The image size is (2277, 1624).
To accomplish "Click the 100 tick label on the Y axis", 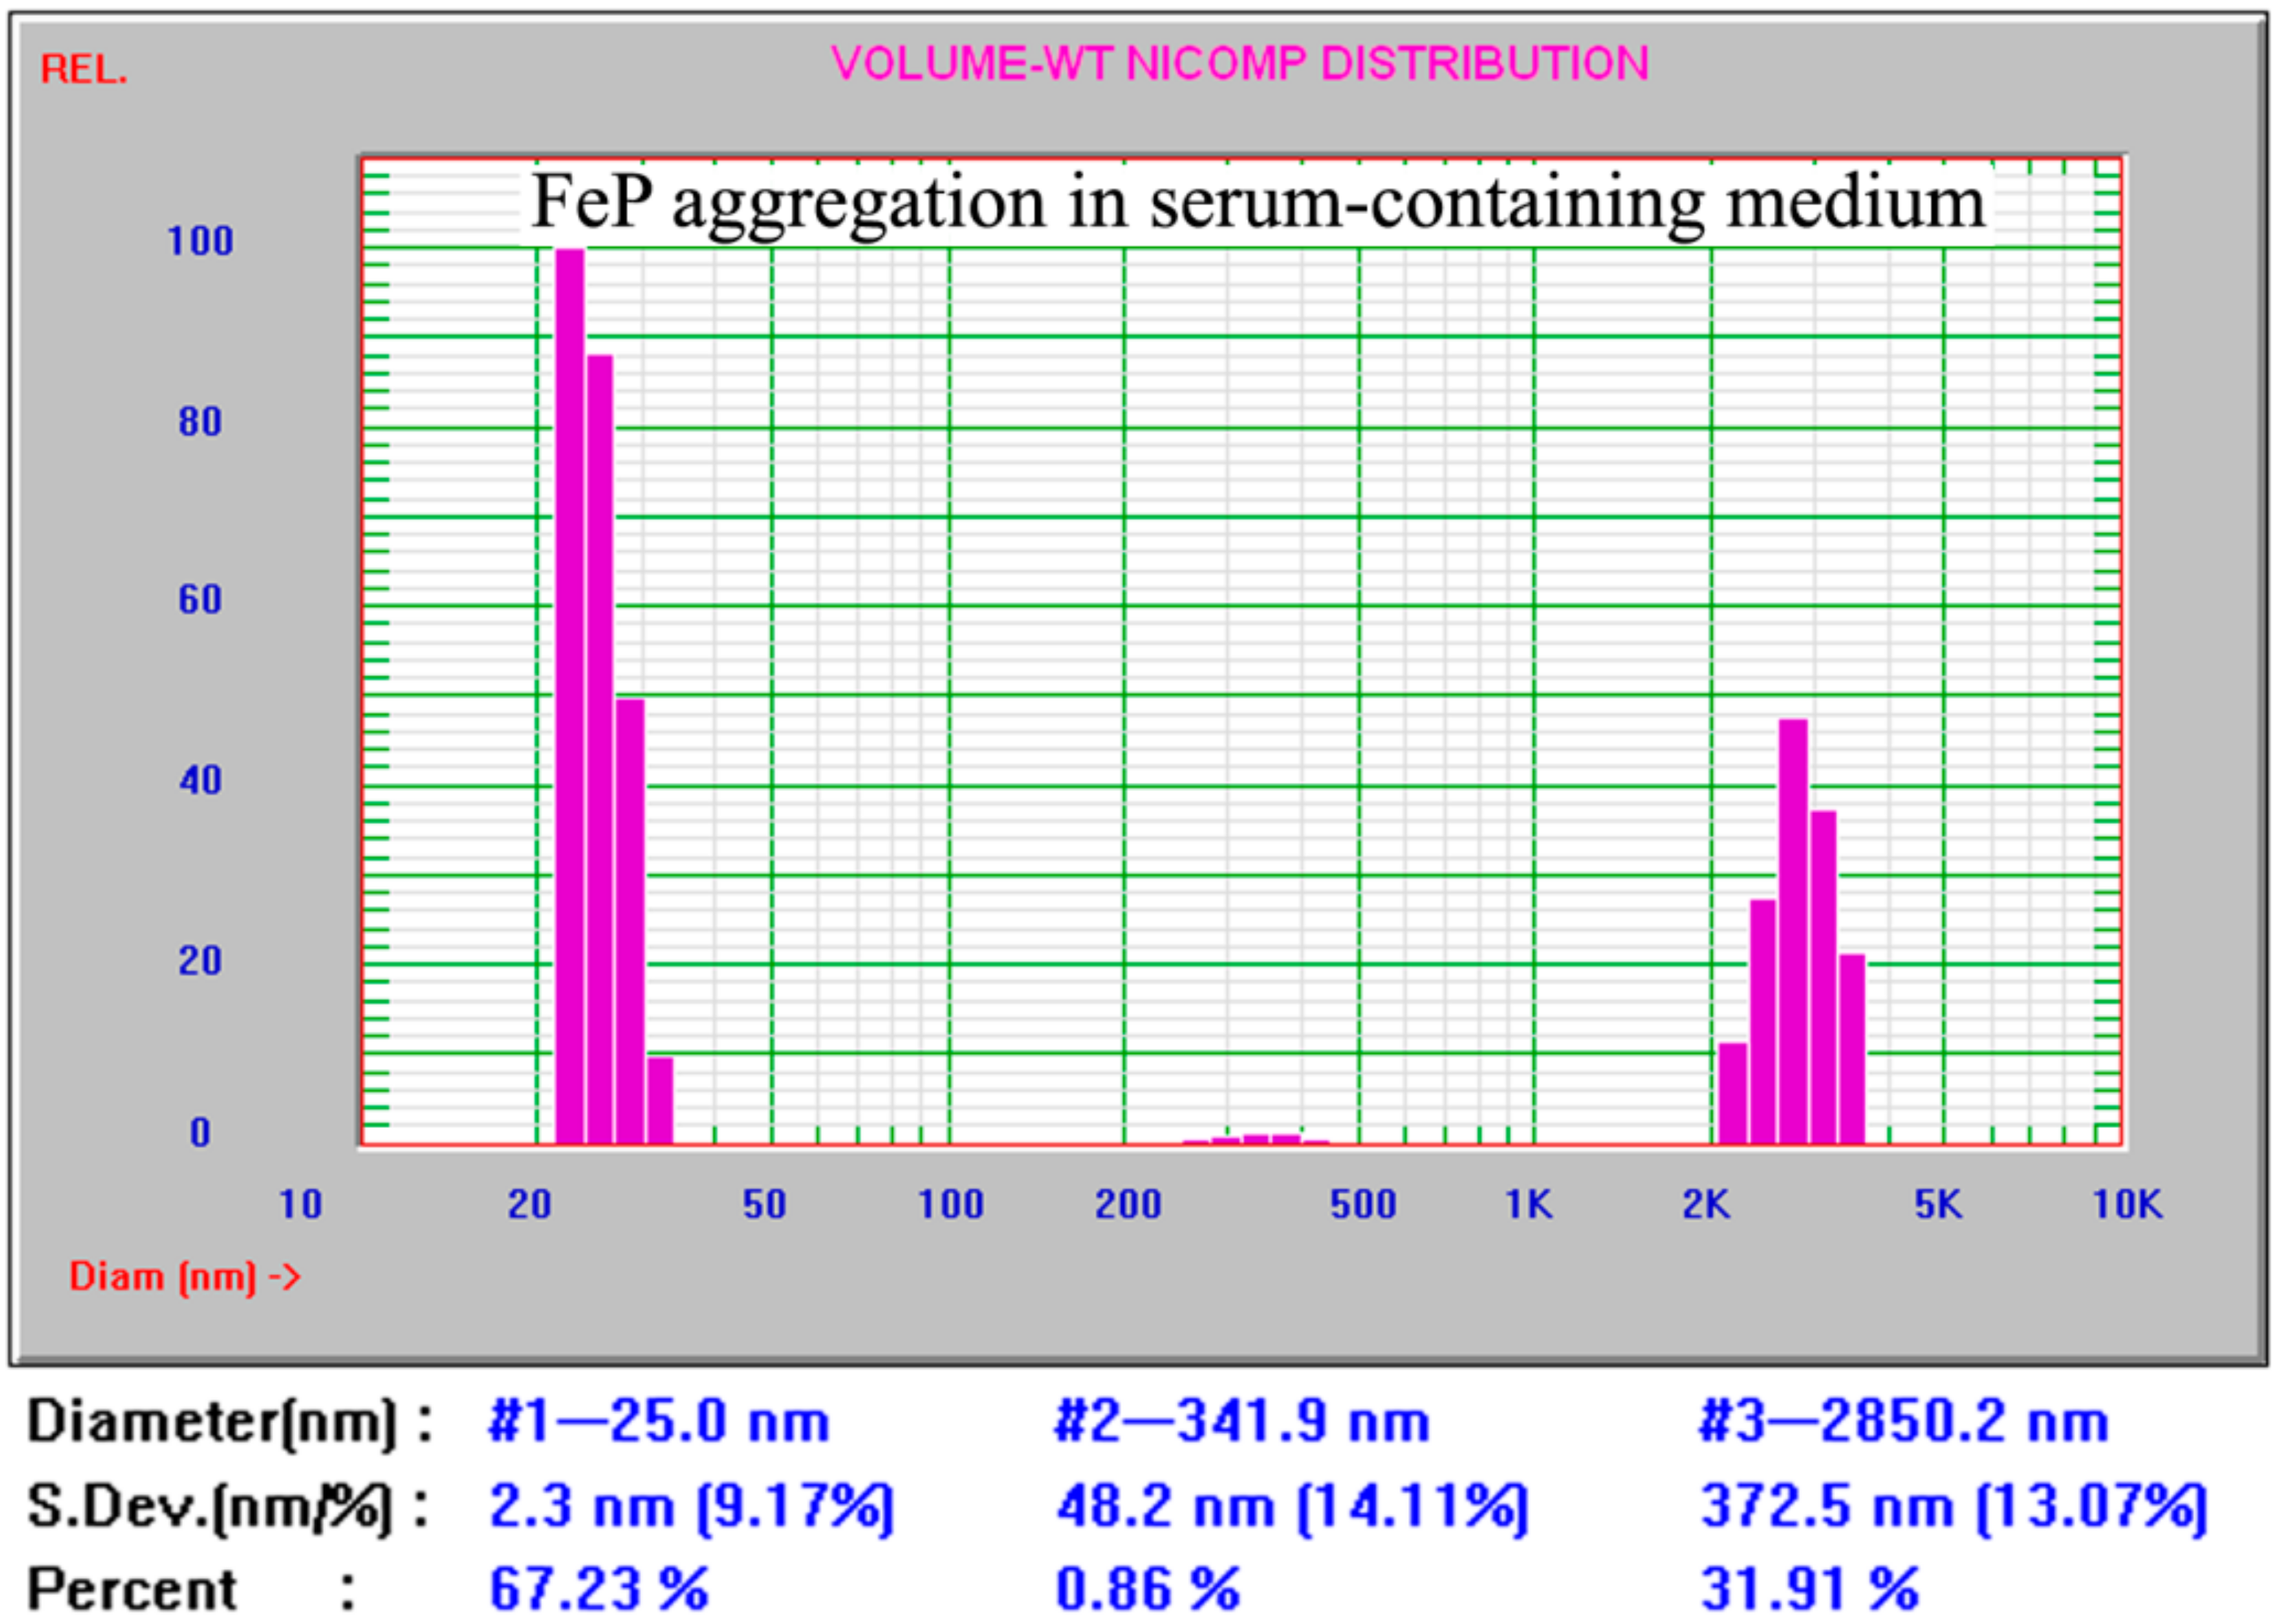I will (200, 241).
